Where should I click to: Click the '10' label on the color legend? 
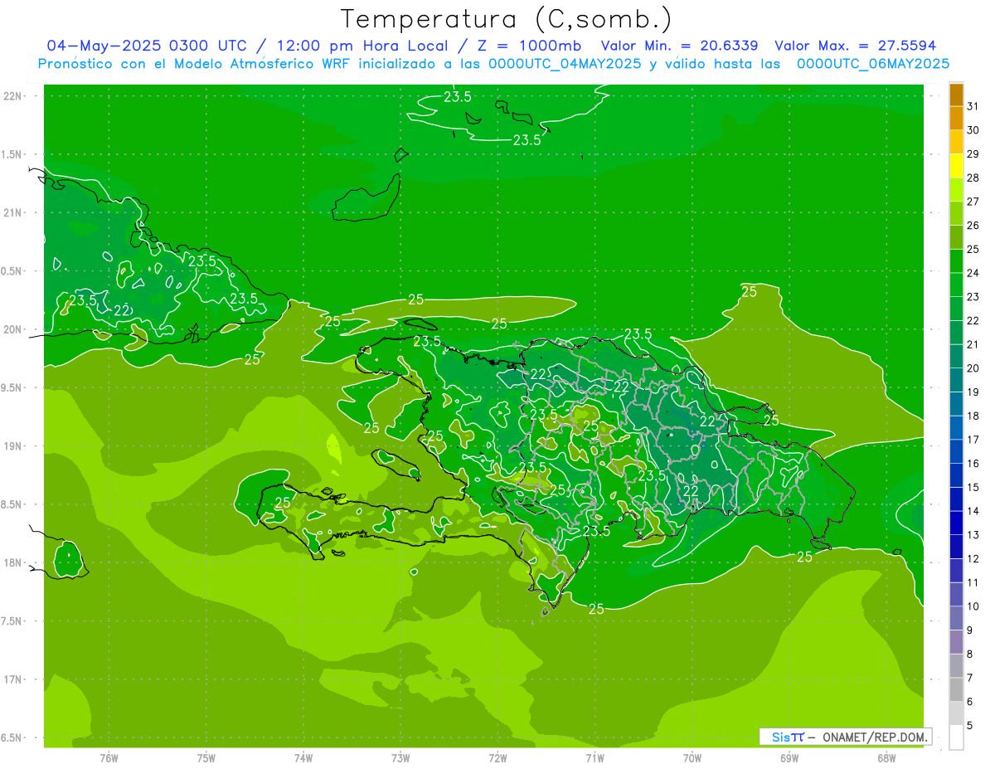tap(973, 606)
